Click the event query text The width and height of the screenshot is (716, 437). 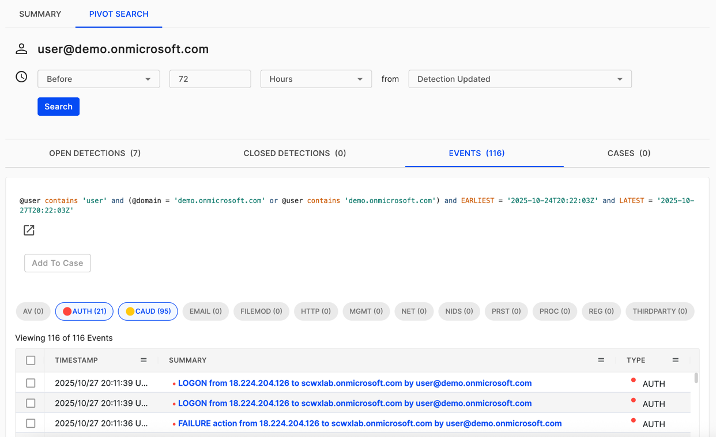coord(357,206)
